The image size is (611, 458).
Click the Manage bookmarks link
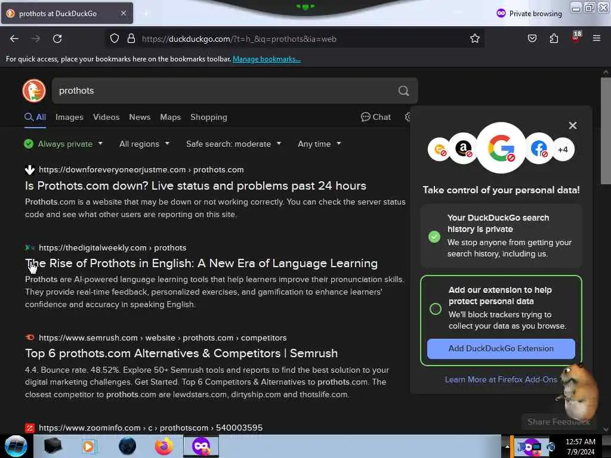(x=267, y=59)
